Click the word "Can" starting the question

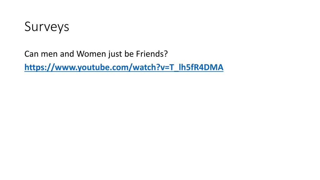pos(32,54)
